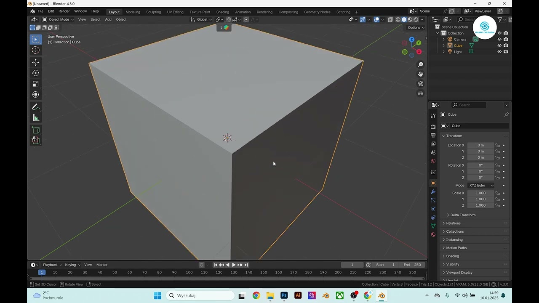Select the Cursor tool in the toolbar

click(x=36, y=50)
